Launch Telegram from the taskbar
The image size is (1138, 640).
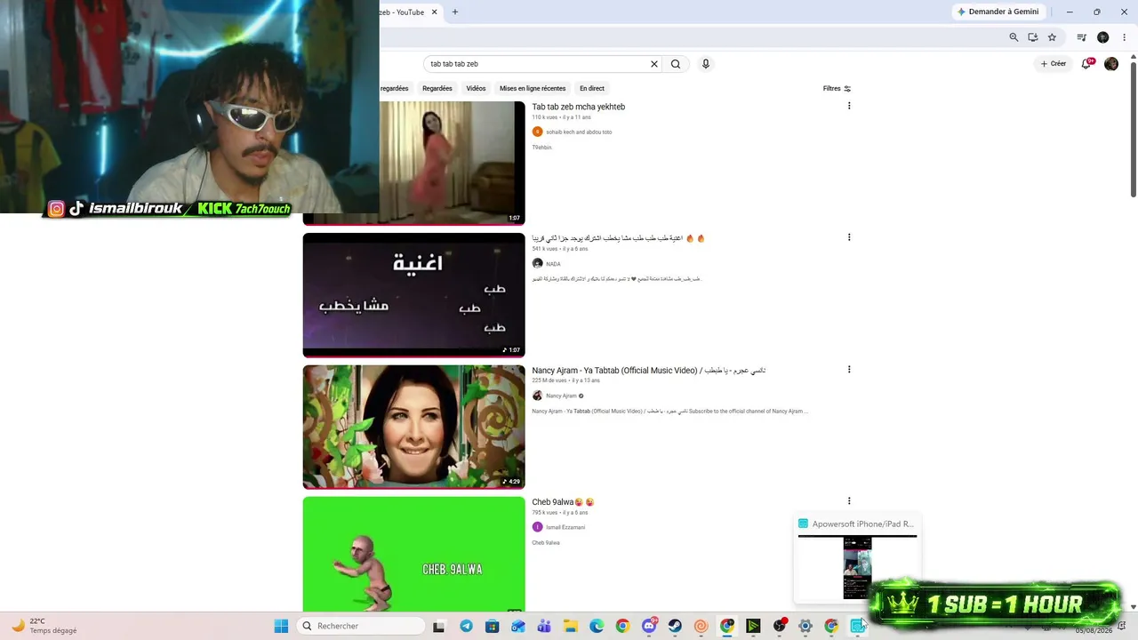click(x=466, y=626)
